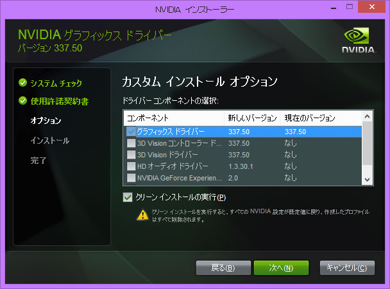The width and height of the screenshot is (390, 289).
Task: Select the HD オーディオ ドライバー row text
Action: click(173, 166)
